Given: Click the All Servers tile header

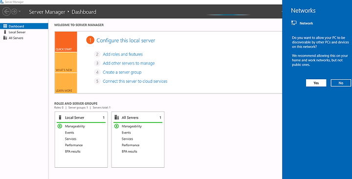Looking at the screenshot, I should (138, 117).
